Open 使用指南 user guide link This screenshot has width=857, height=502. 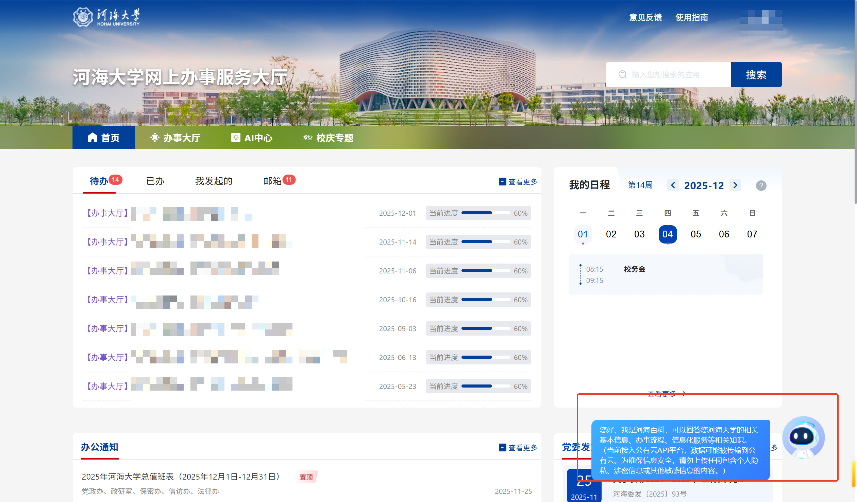[x=691, y=17]
